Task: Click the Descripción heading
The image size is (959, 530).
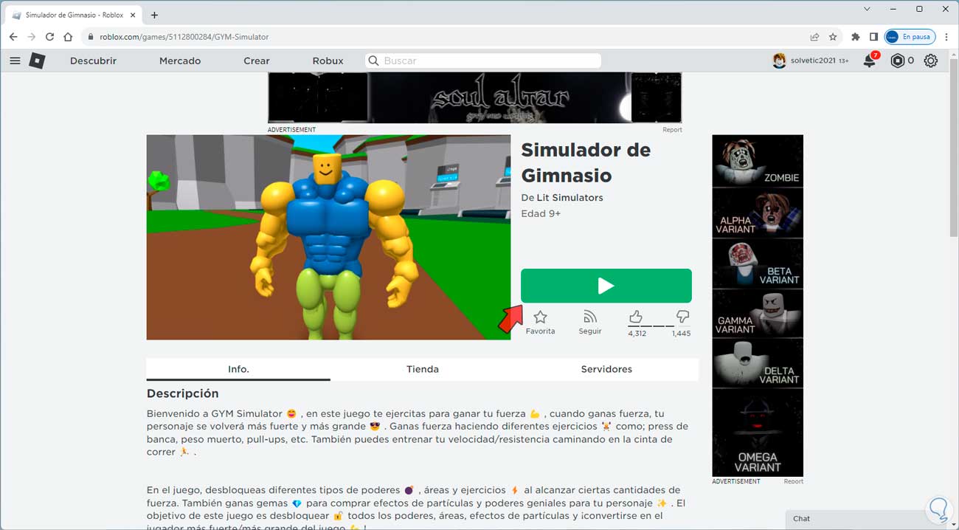Action: (x=183, y=393)
